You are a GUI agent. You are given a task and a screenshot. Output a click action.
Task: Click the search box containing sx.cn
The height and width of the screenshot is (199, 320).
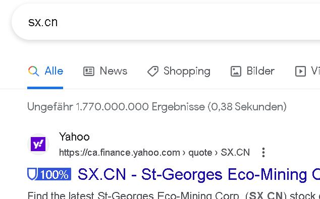[x=166, y=22]
